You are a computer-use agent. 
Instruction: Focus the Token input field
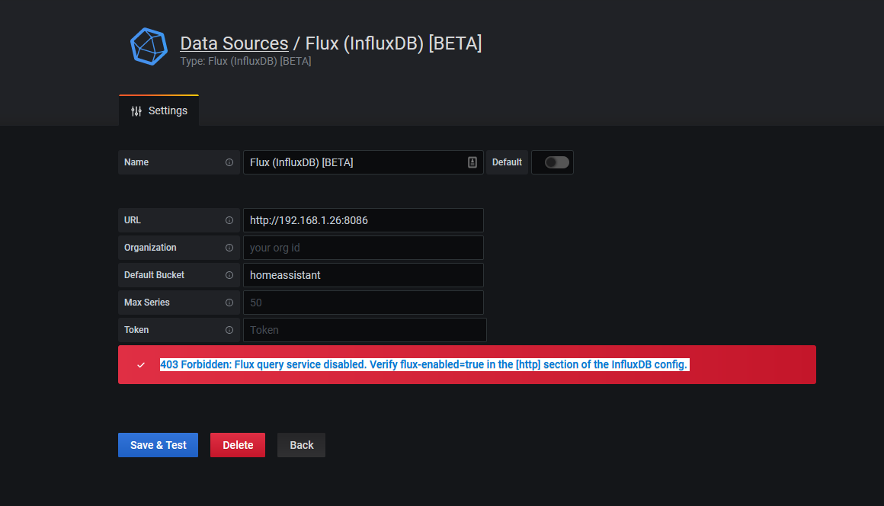(365, 330)
